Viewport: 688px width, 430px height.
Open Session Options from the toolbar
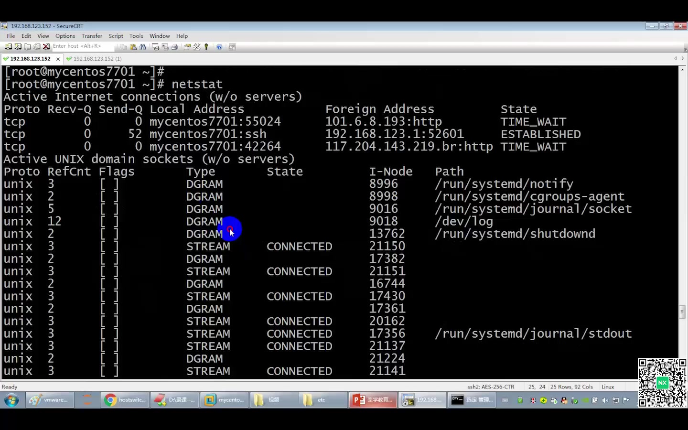pos(187,47)
